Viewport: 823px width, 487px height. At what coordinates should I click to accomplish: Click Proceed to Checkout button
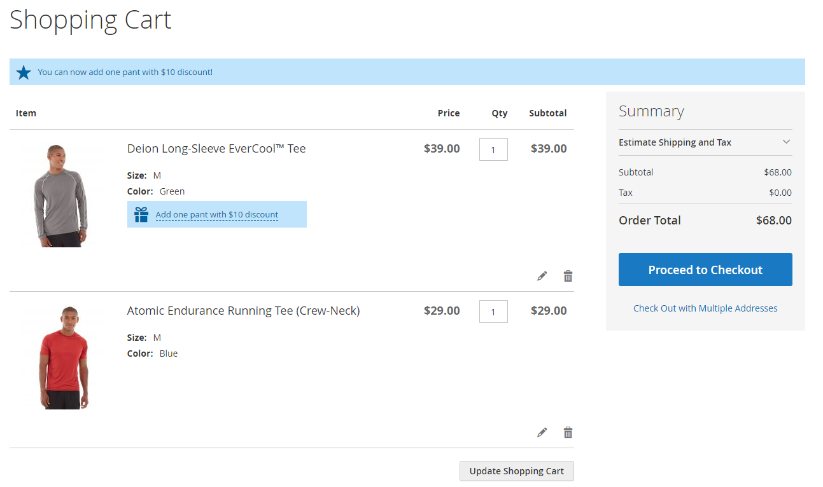pyautogui.click(x=705, y=270)
